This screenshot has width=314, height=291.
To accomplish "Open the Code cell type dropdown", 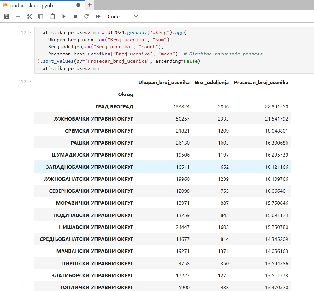I will (122, 16).
